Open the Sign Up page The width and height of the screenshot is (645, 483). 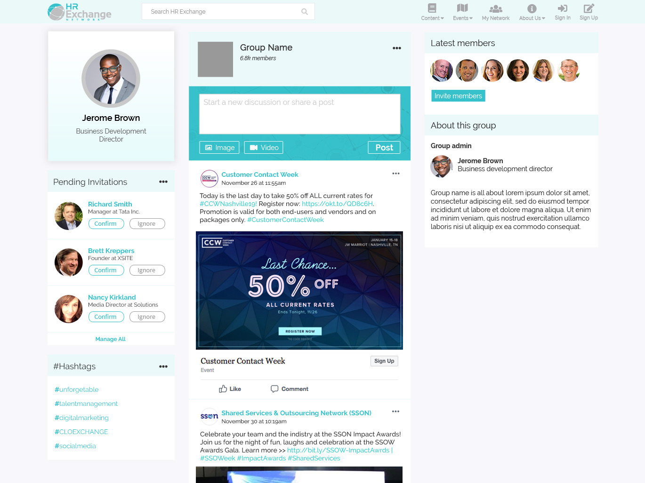[589, 12]
